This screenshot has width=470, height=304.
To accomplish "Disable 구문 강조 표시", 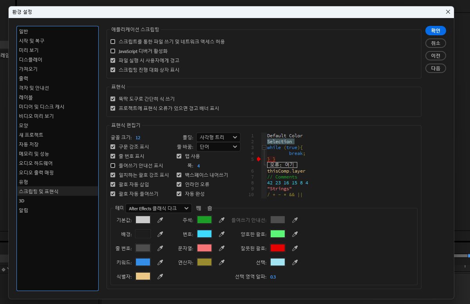I will [x=113, y=147].
